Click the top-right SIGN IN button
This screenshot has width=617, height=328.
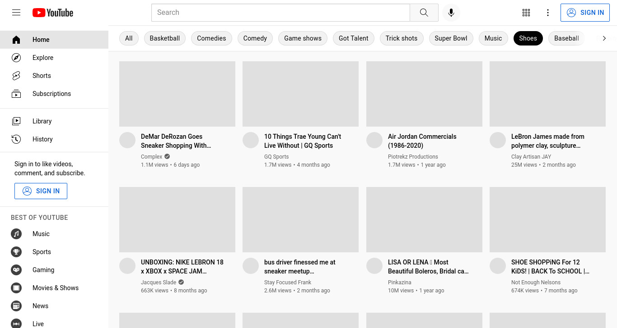(585, 13)
